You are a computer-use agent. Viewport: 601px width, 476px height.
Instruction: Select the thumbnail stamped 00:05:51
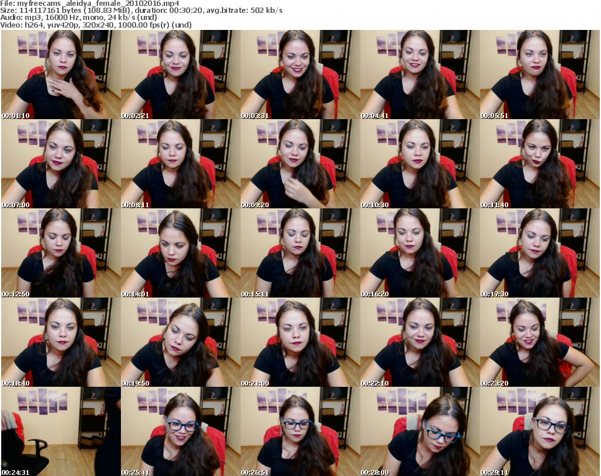[x=540, y=75]
